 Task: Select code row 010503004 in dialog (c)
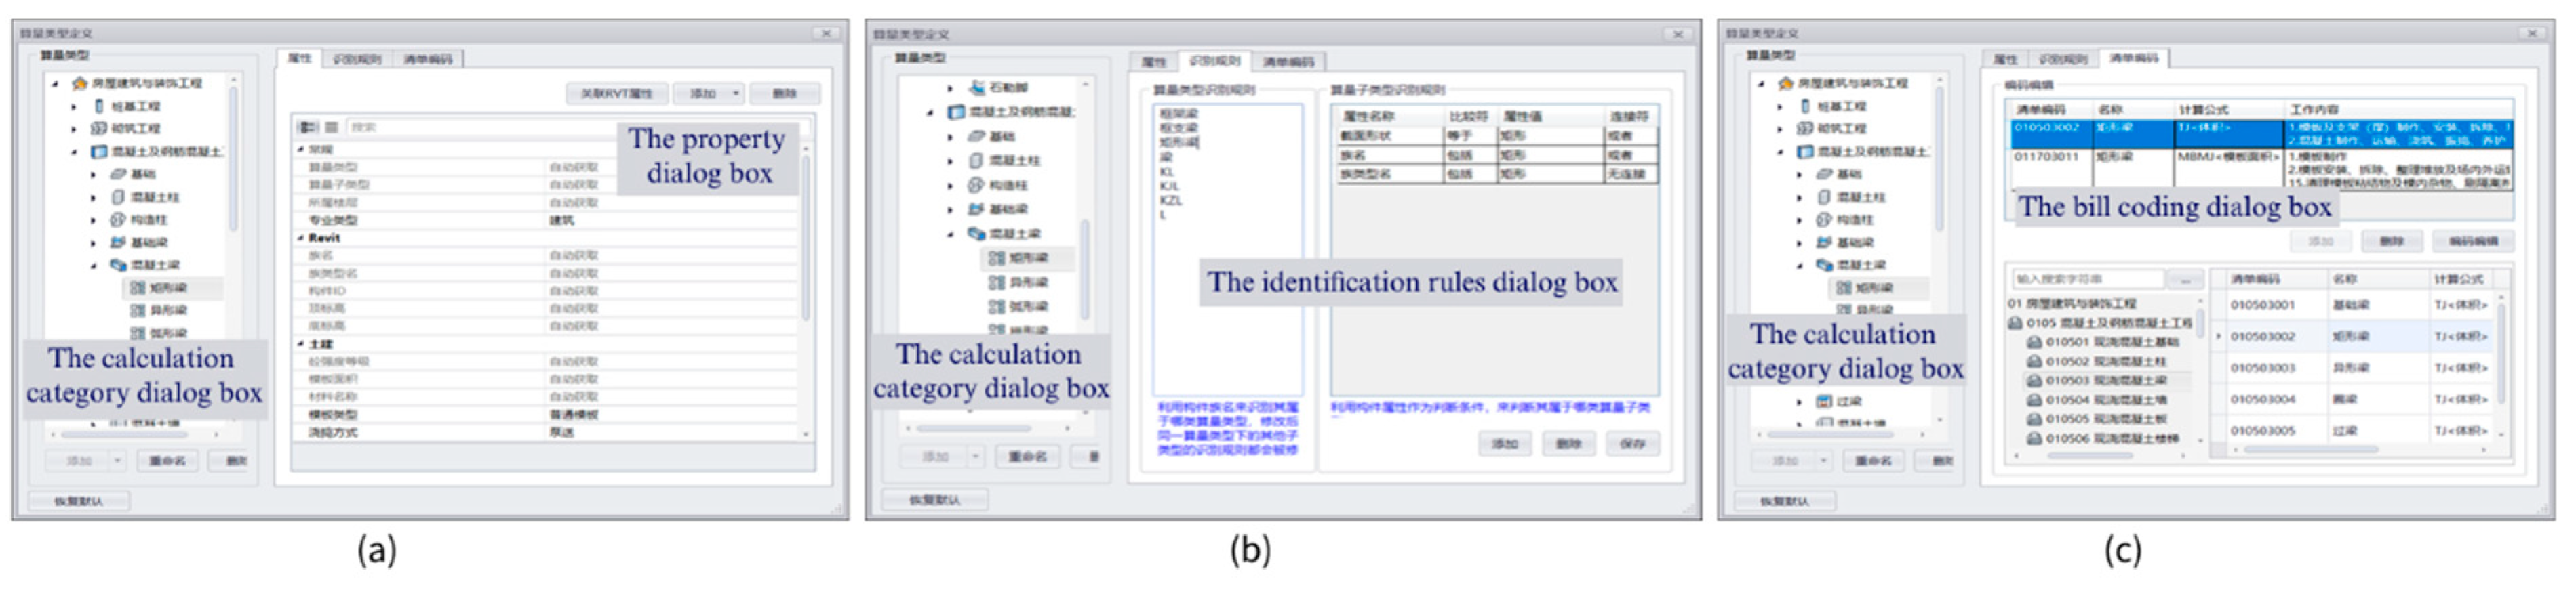pyautogui.click(x=2362, y=400)
